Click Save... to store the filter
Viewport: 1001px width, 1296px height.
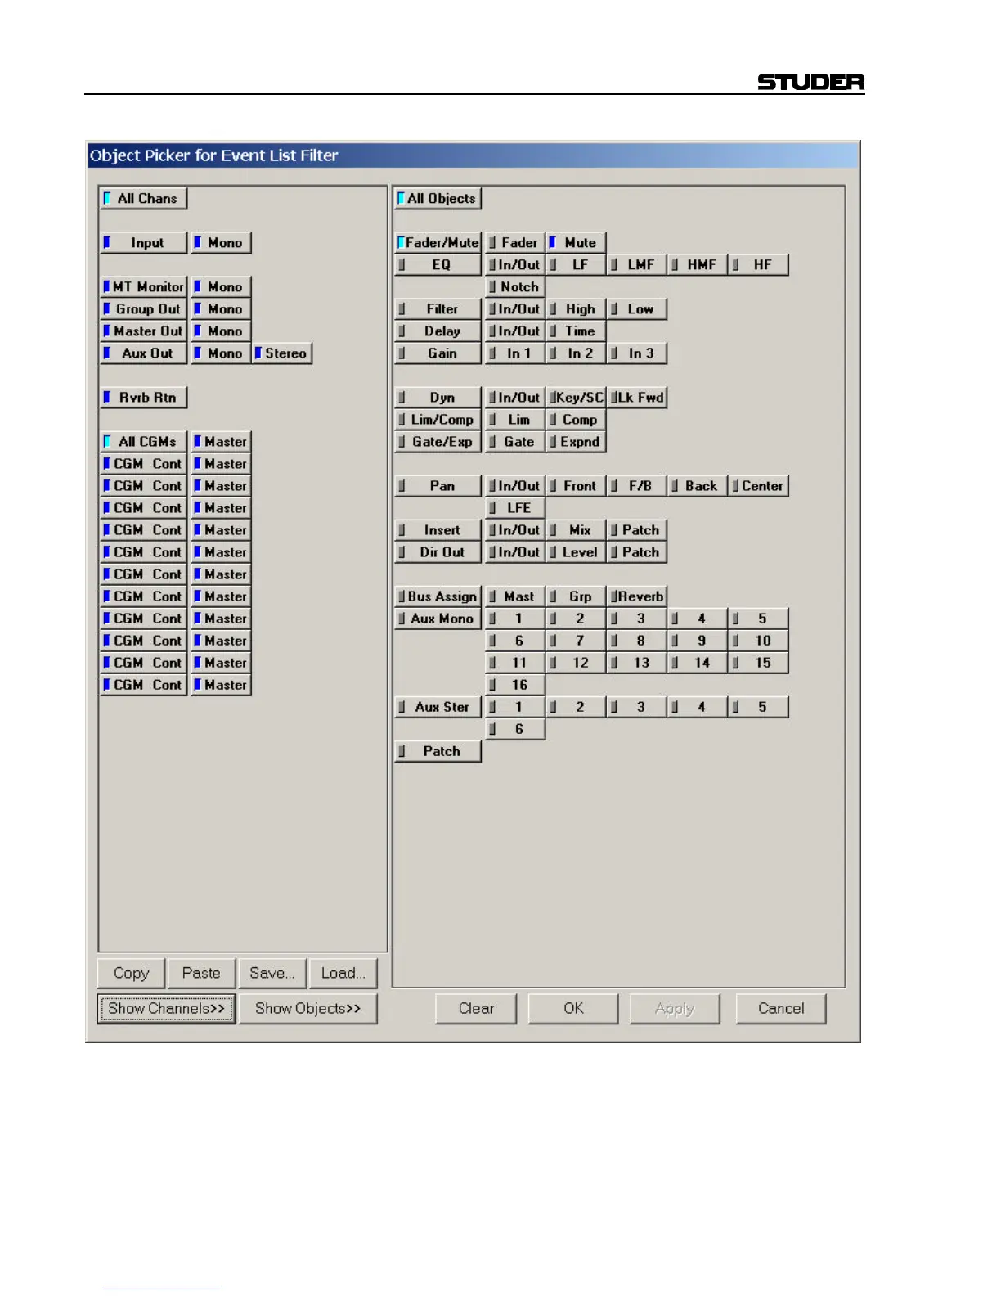(x=272, y=974)
